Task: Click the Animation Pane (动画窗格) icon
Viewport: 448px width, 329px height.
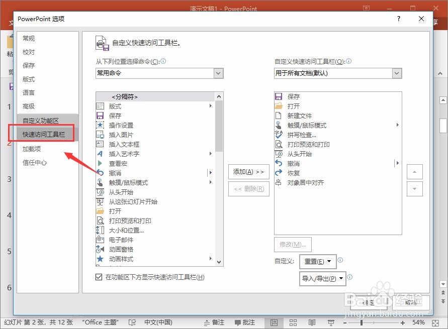Action: (x=100, y=249)
